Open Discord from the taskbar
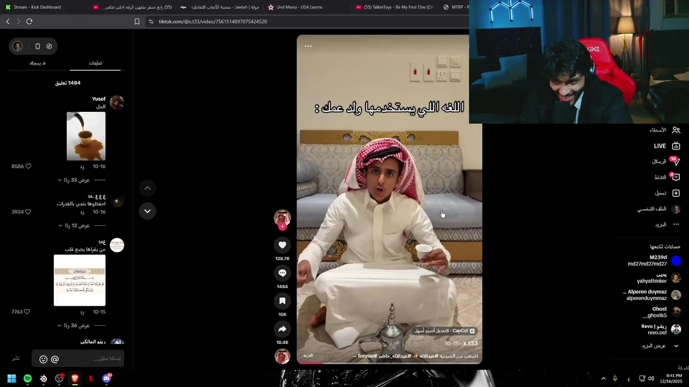 click(x=107, y=378)
